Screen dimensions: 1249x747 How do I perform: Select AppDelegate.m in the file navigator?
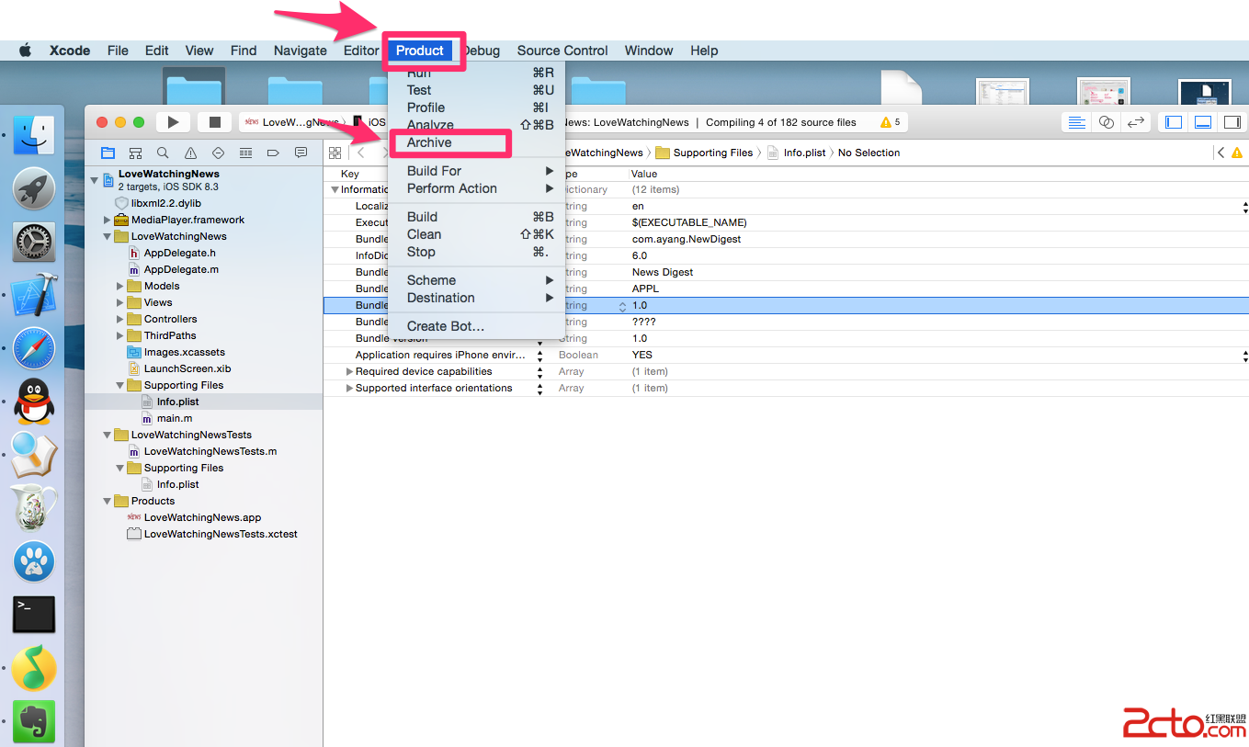point(180,269)
